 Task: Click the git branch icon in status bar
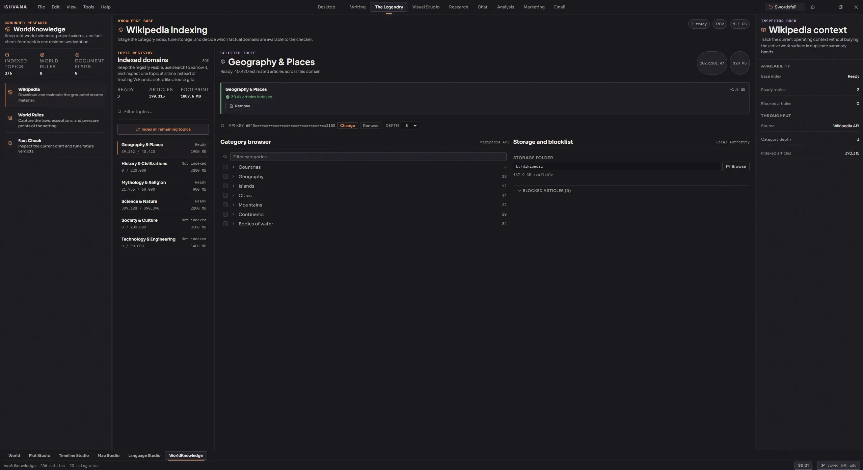(x=823, y=466)
